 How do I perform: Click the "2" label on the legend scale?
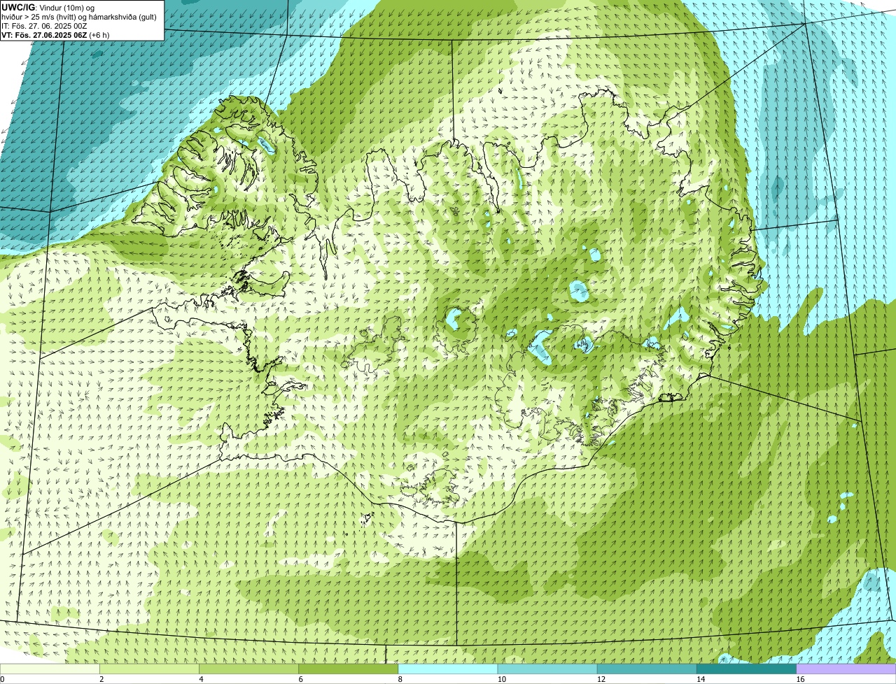(101, 679)
